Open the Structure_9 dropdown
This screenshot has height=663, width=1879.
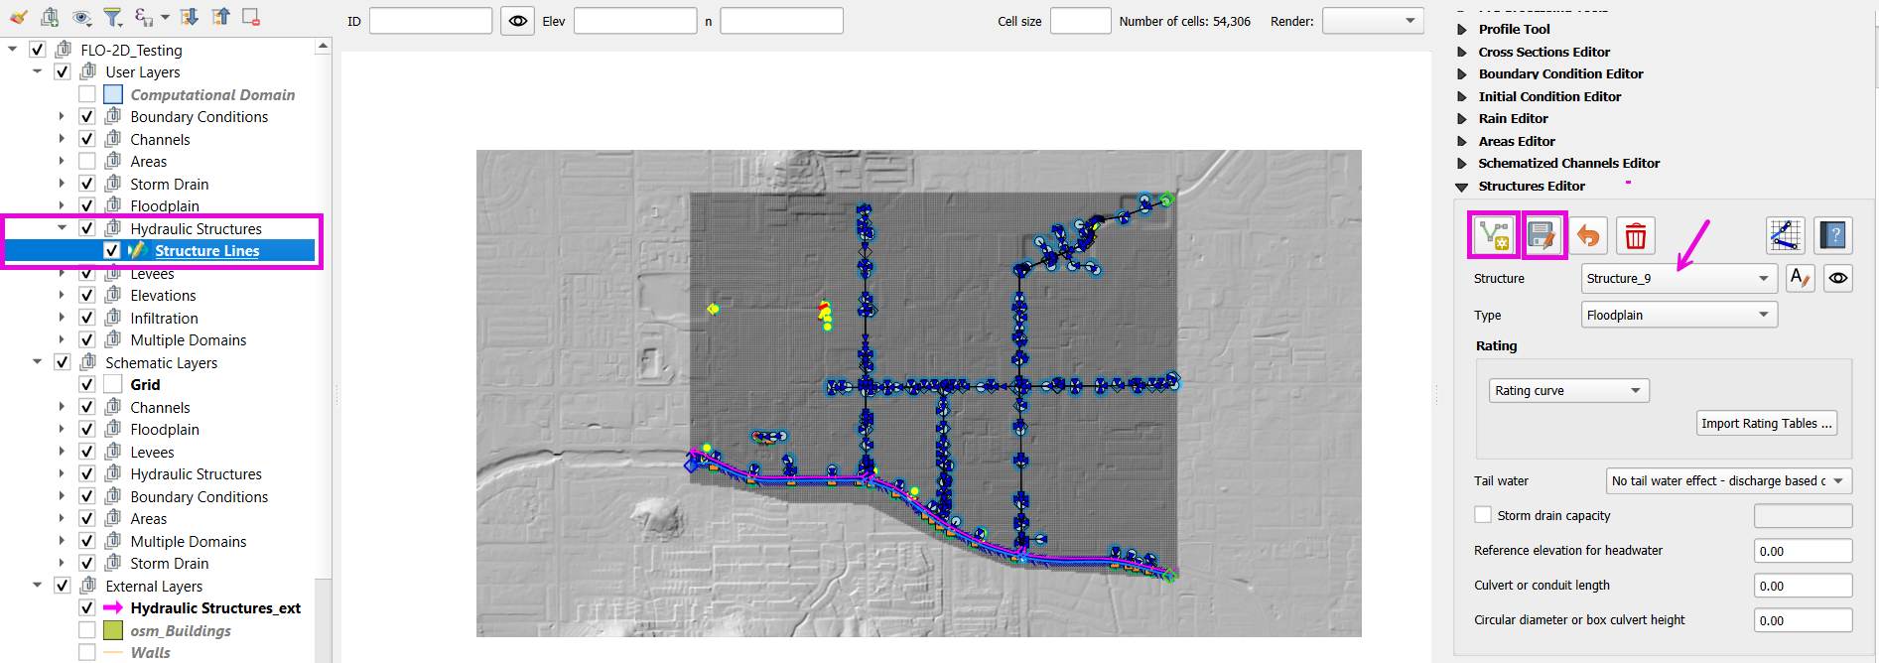point(1678,279)
